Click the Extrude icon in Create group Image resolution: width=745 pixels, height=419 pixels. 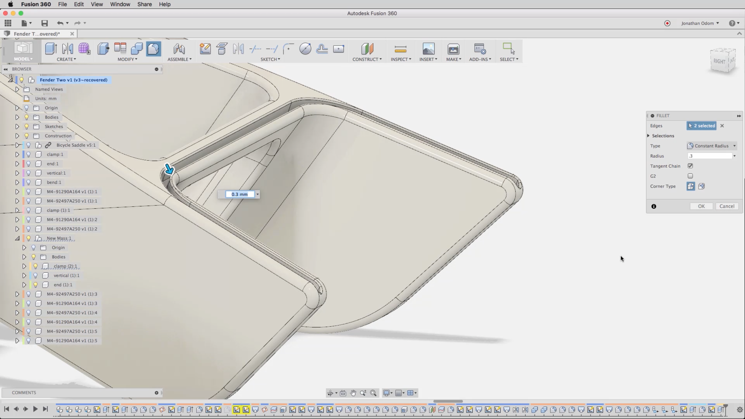[51, 49]
